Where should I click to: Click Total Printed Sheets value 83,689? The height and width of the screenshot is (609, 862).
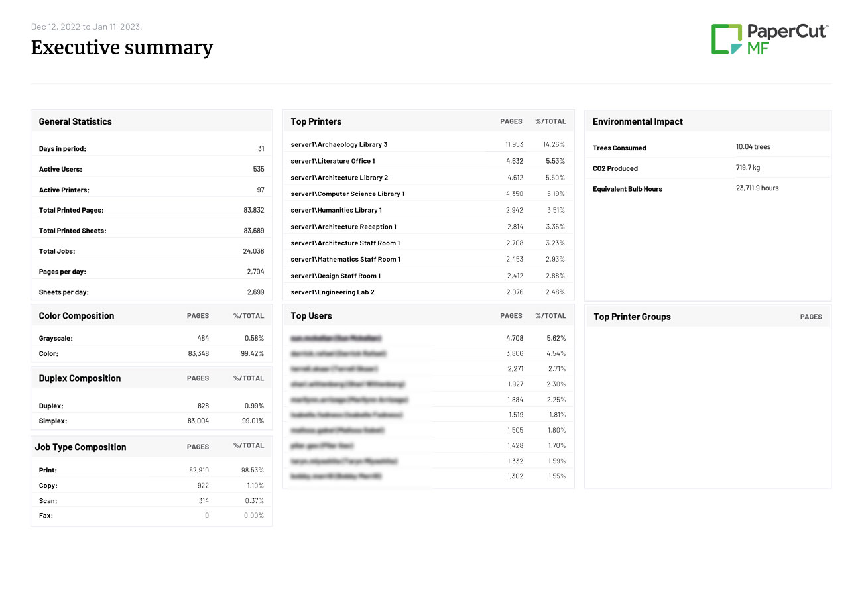[x=254, y=231]
